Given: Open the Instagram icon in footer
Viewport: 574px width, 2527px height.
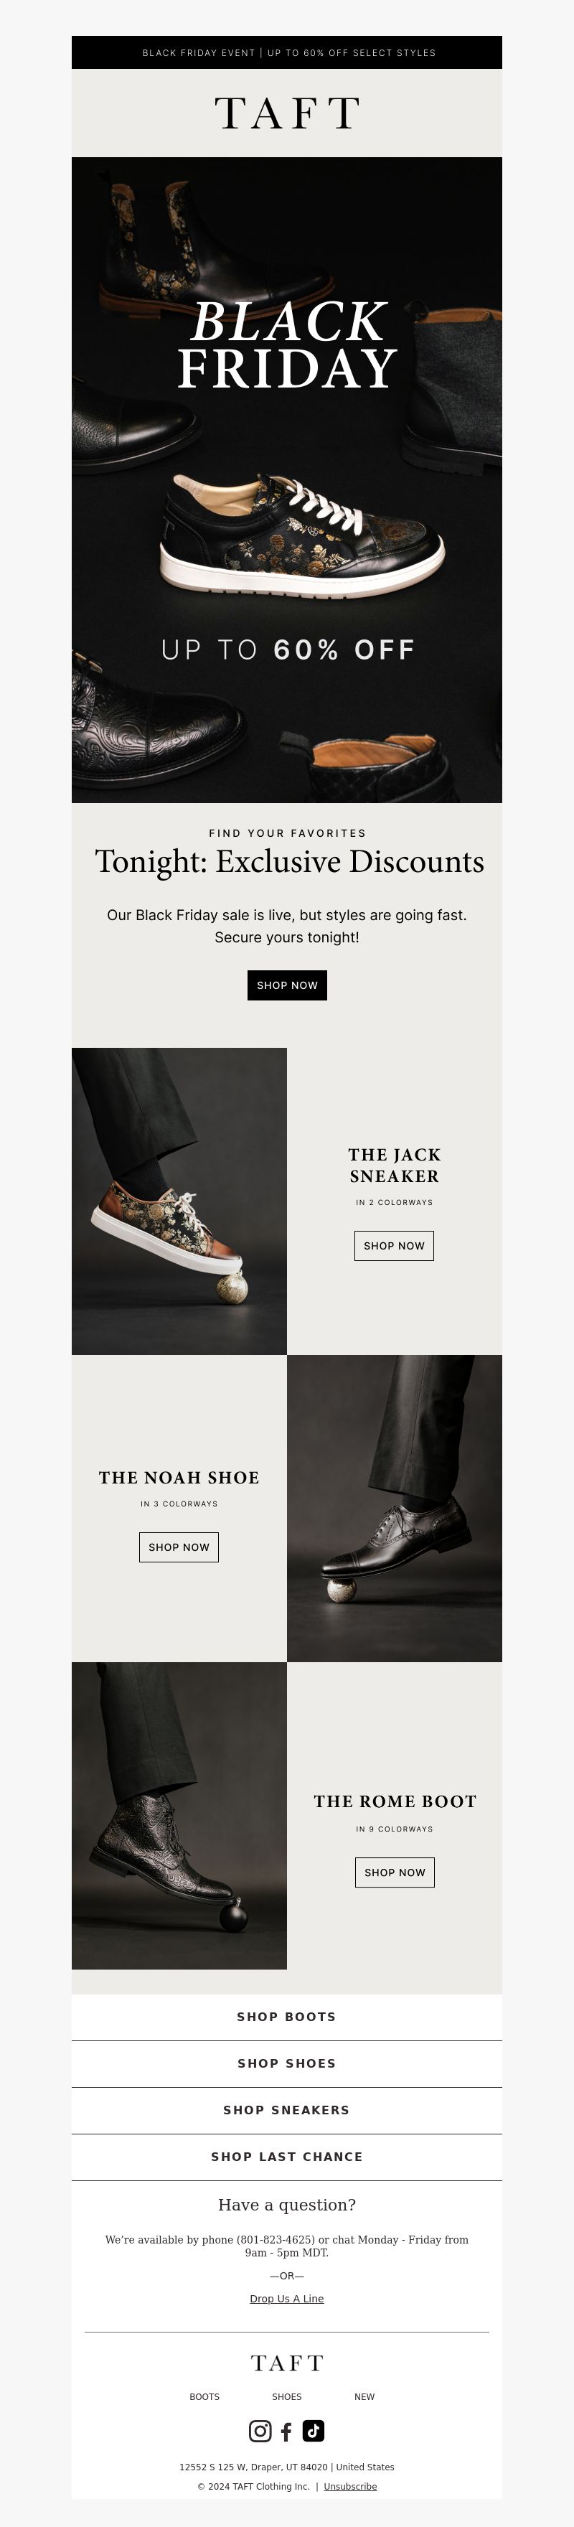Looking at the screenshot, I should click(260, 2430).
